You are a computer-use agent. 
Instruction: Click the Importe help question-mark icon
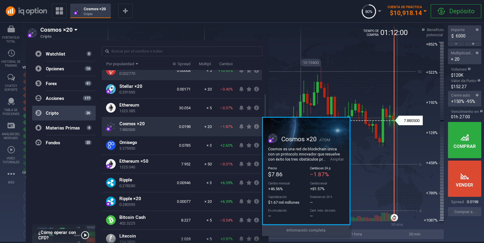477,30
